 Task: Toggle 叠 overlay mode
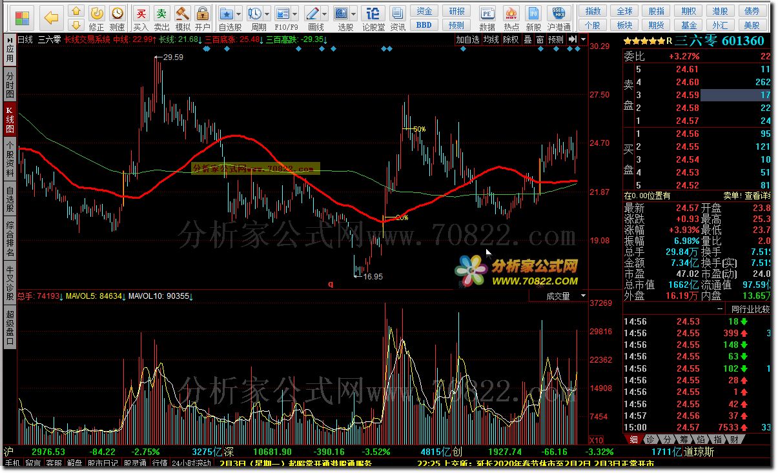point(527,39)
